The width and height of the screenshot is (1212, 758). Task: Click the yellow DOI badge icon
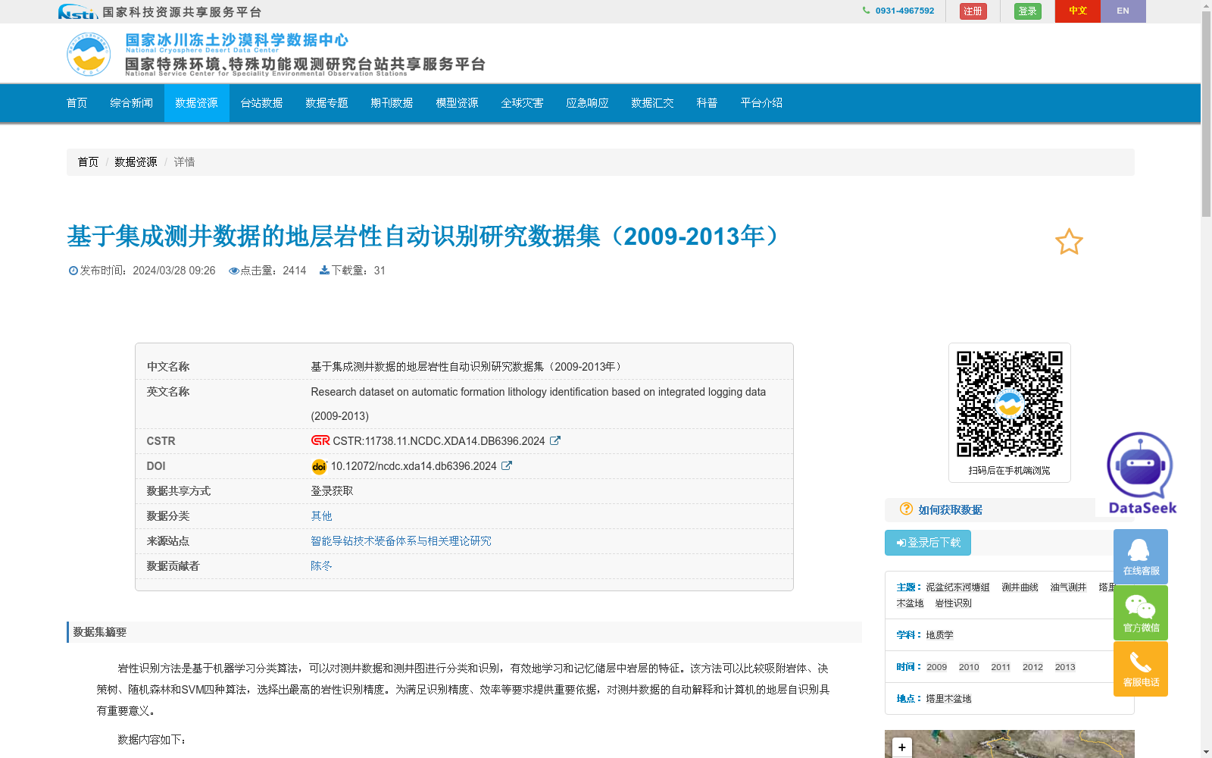pos(319,466)
